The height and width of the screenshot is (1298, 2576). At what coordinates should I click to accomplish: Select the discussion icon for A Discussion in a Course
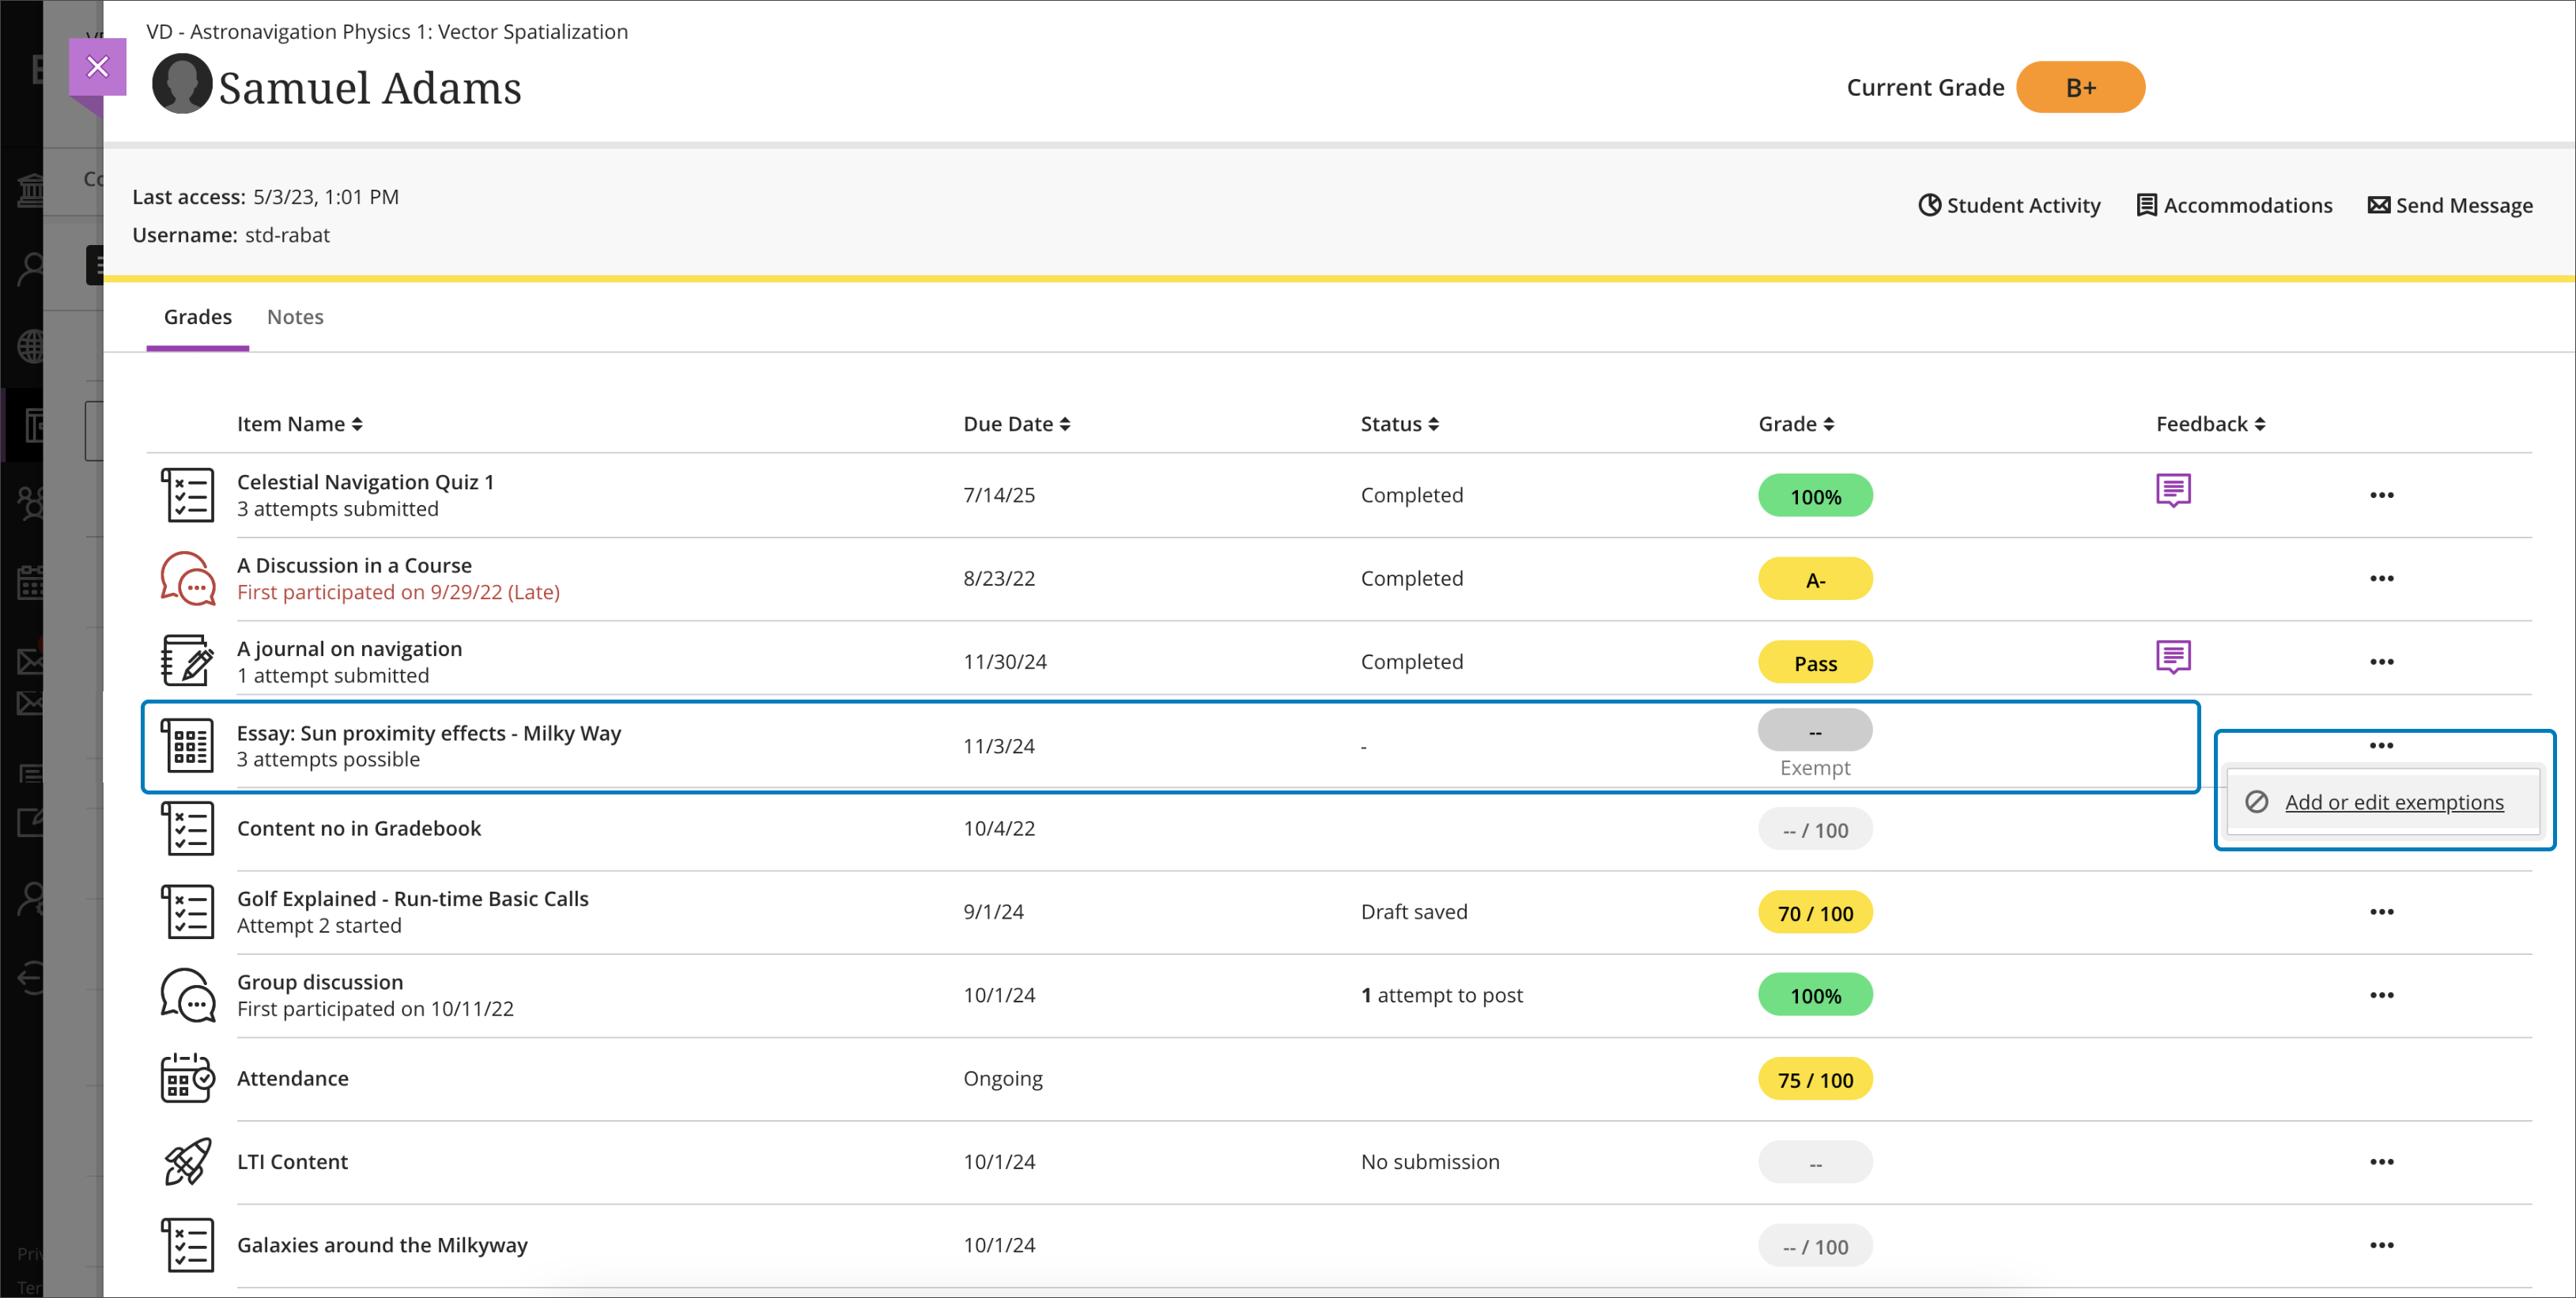[187, 578]
